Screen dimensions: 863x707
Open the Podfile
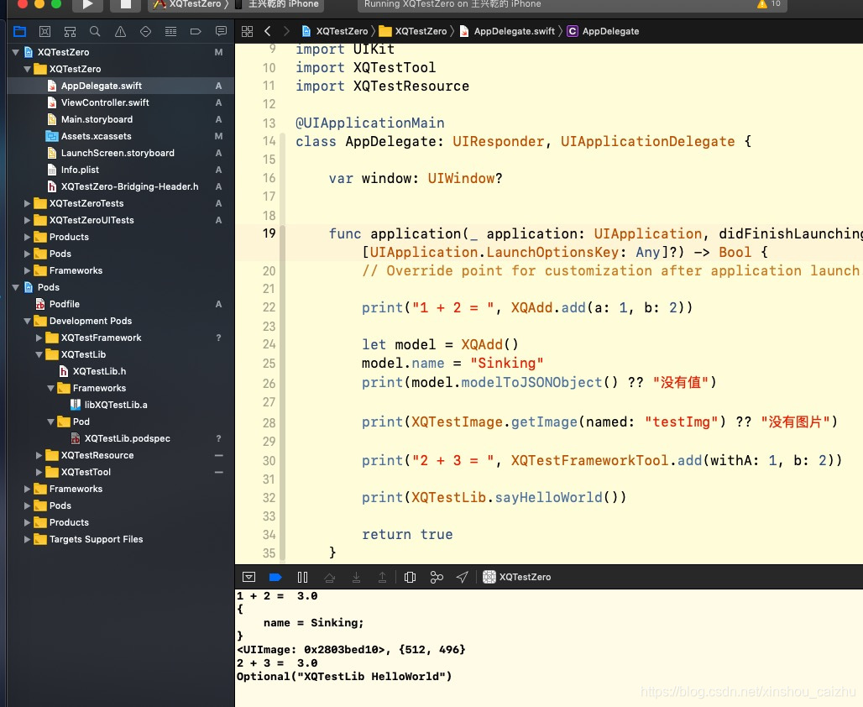pos(65,305)
